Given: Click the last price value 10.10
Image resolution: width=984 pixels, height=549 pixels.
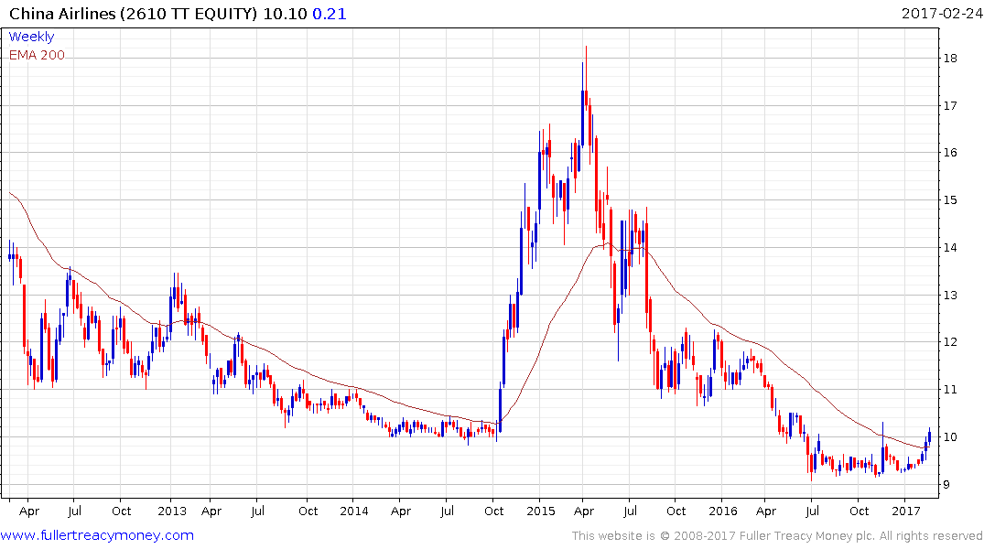Looking at the screenshot, I should [285, 14].
